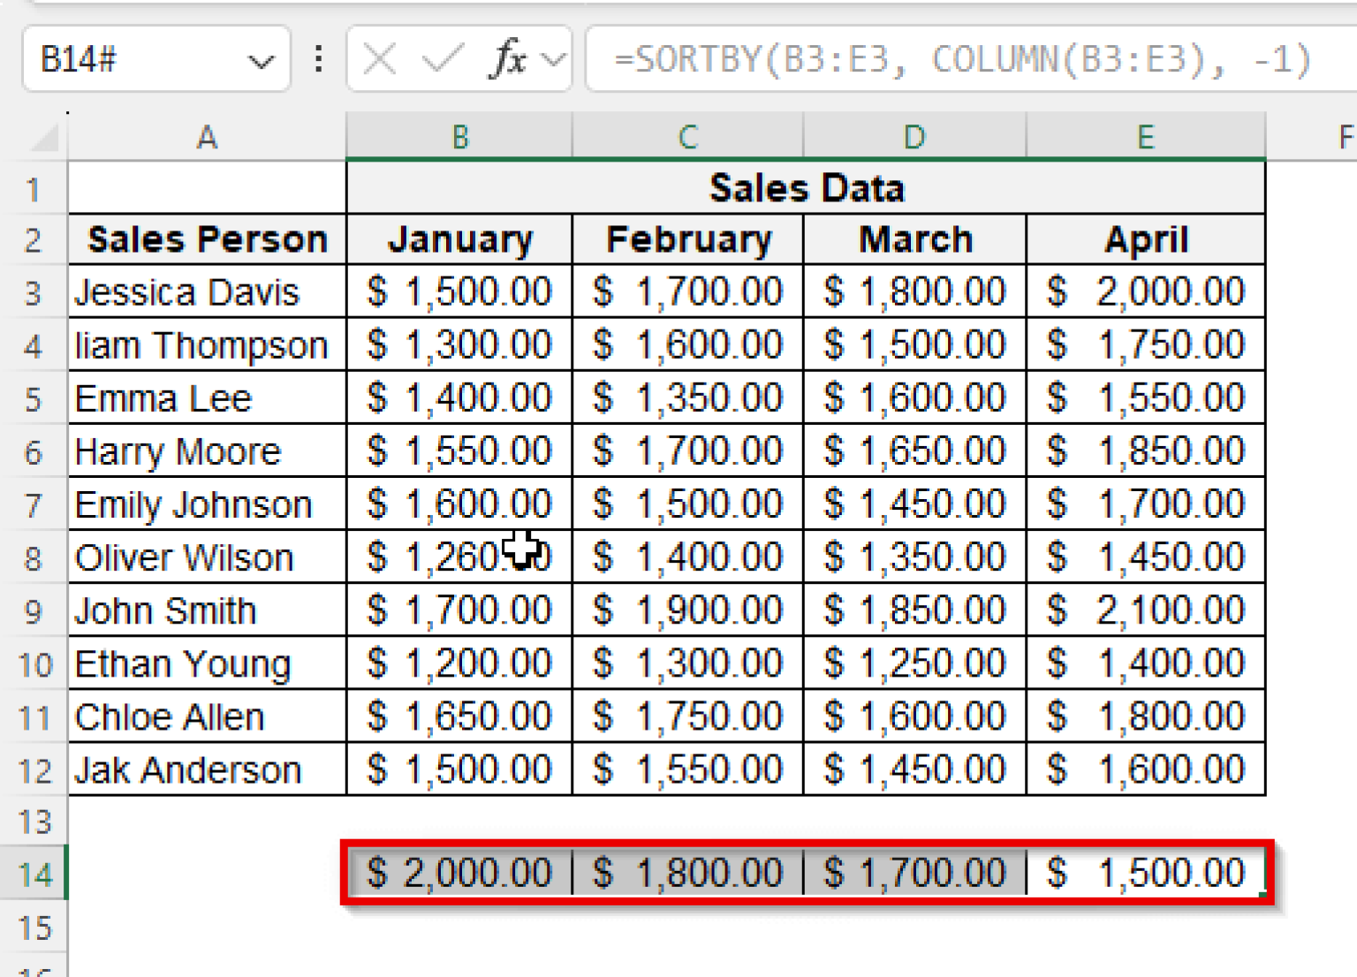The width and height of the screenshot is (1357, 977).
Task: Click the SORTBY formula in formula bar
Action: (961, 60)
